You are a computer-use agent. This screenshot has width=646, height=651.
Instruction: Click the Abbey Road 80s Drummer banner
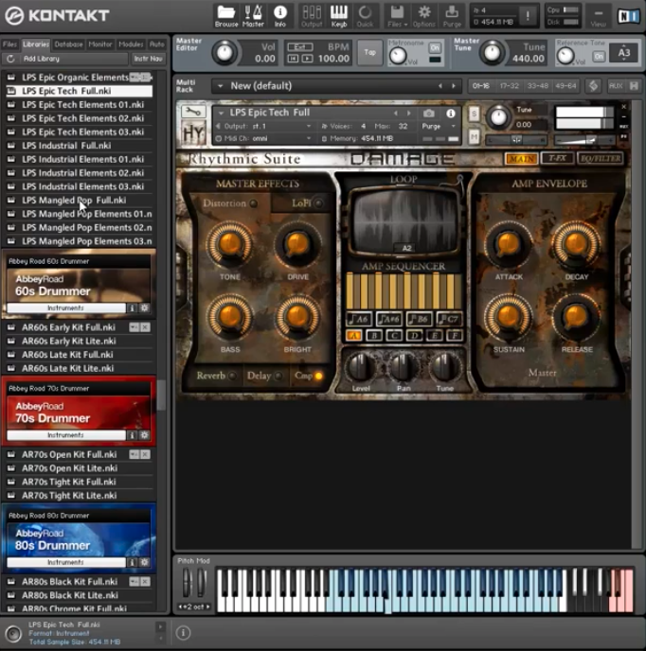pos(79,539)
